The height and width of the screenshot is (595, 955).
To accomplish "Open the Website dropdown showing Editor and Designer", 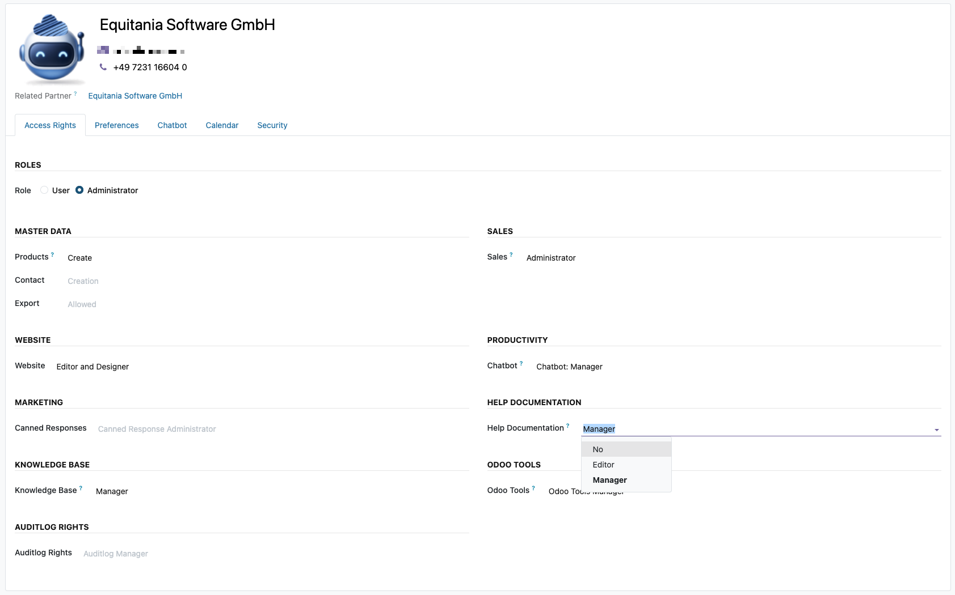I will [262, 367].
